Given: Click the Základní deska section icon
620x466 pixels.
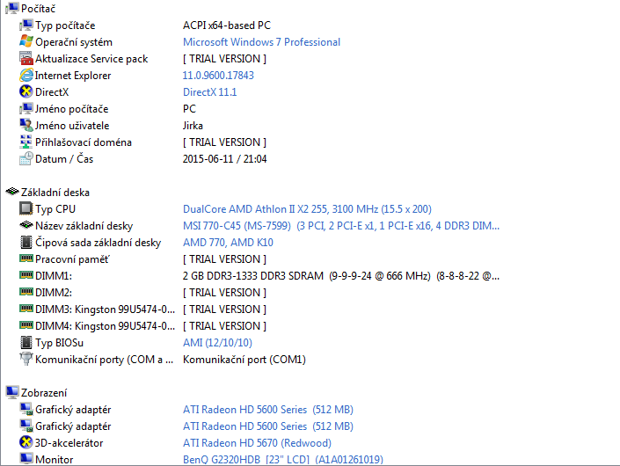Looking at the screenshot, I should pyautogui.click(x=11, y=192).
